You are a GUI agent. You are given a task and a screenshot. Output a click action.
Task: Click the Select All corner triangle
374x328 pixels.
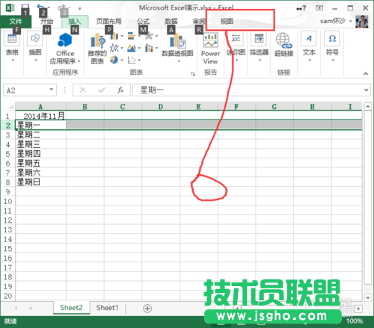[10, 107]
